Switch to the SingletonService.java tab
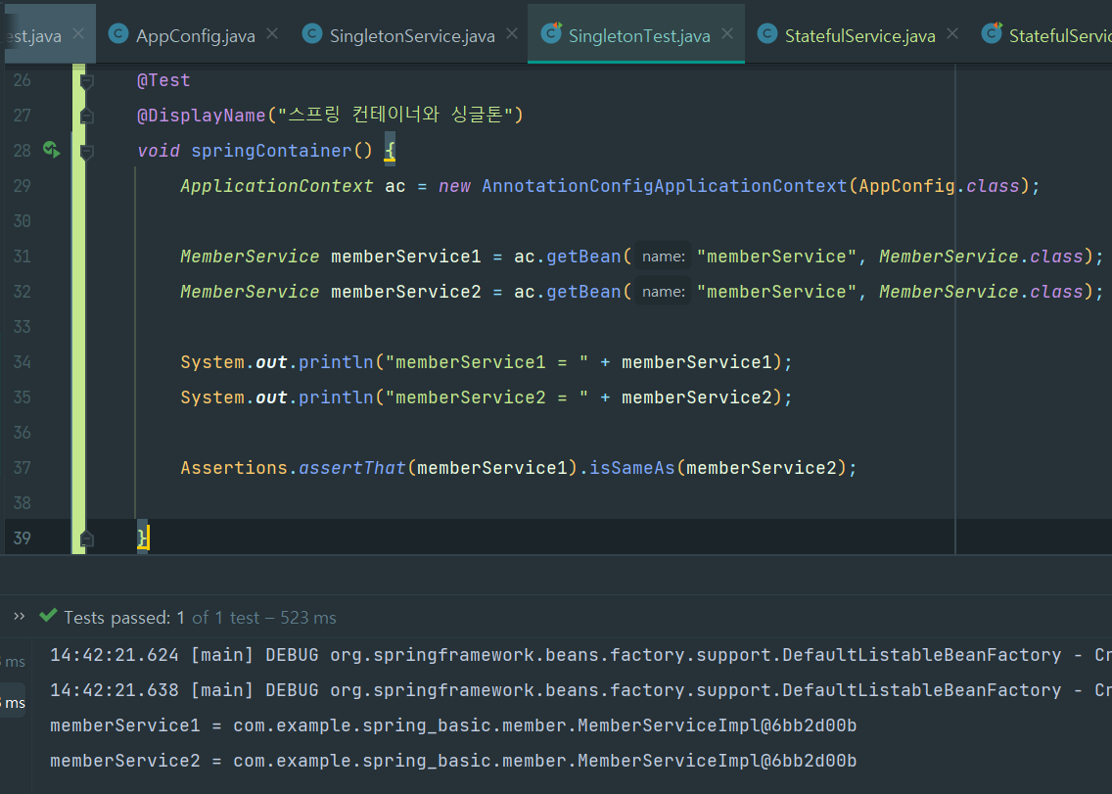 pyautogui.click(x=412, y=35)
